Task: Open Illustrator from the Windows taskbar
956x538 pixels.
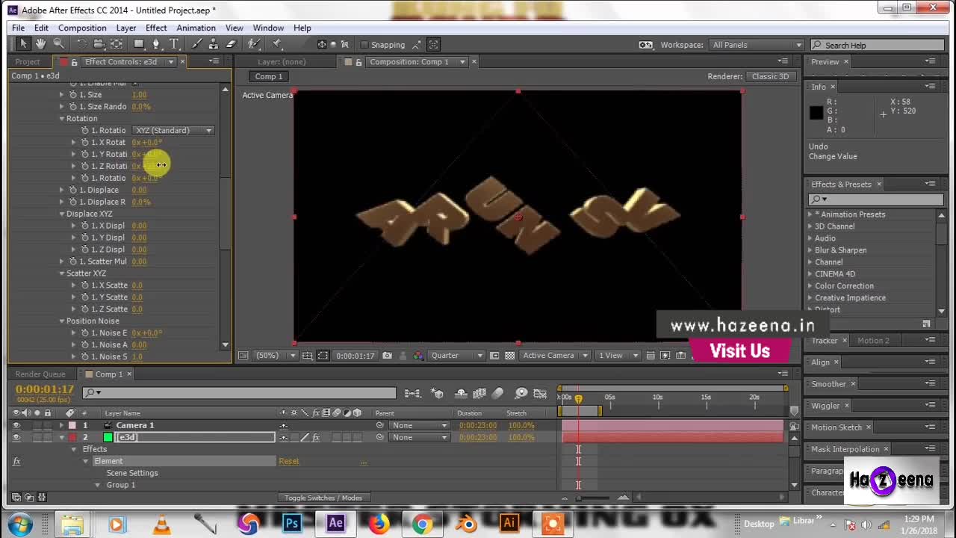Action: [x=510, y=523]
